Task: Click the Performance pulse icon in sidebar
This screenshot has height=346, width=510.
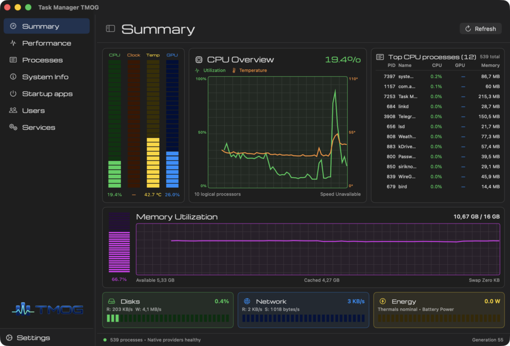Action: (13, 43)
